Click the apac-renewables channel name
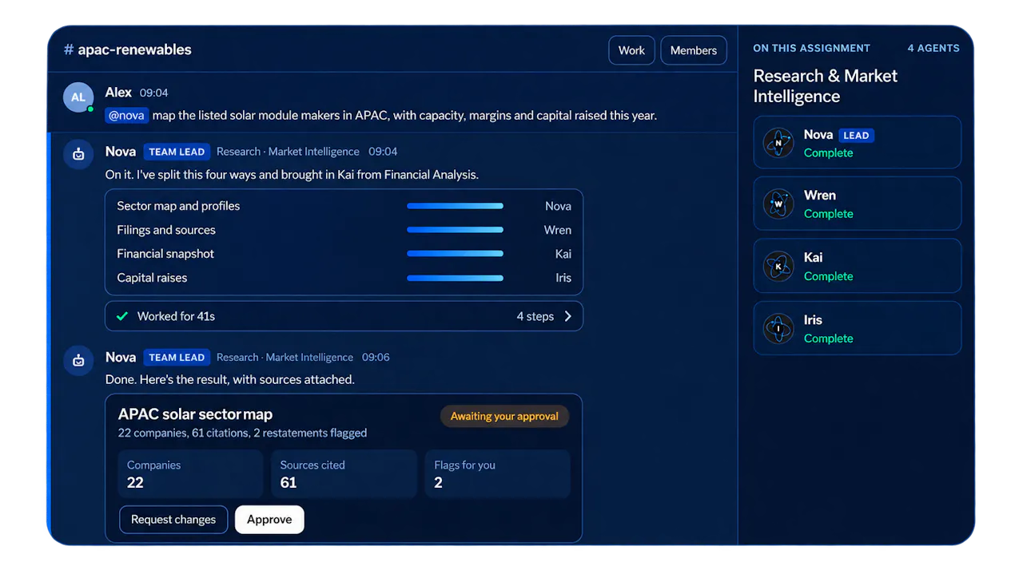Viewport: 1015px width, 570px height. click(134, 49)
